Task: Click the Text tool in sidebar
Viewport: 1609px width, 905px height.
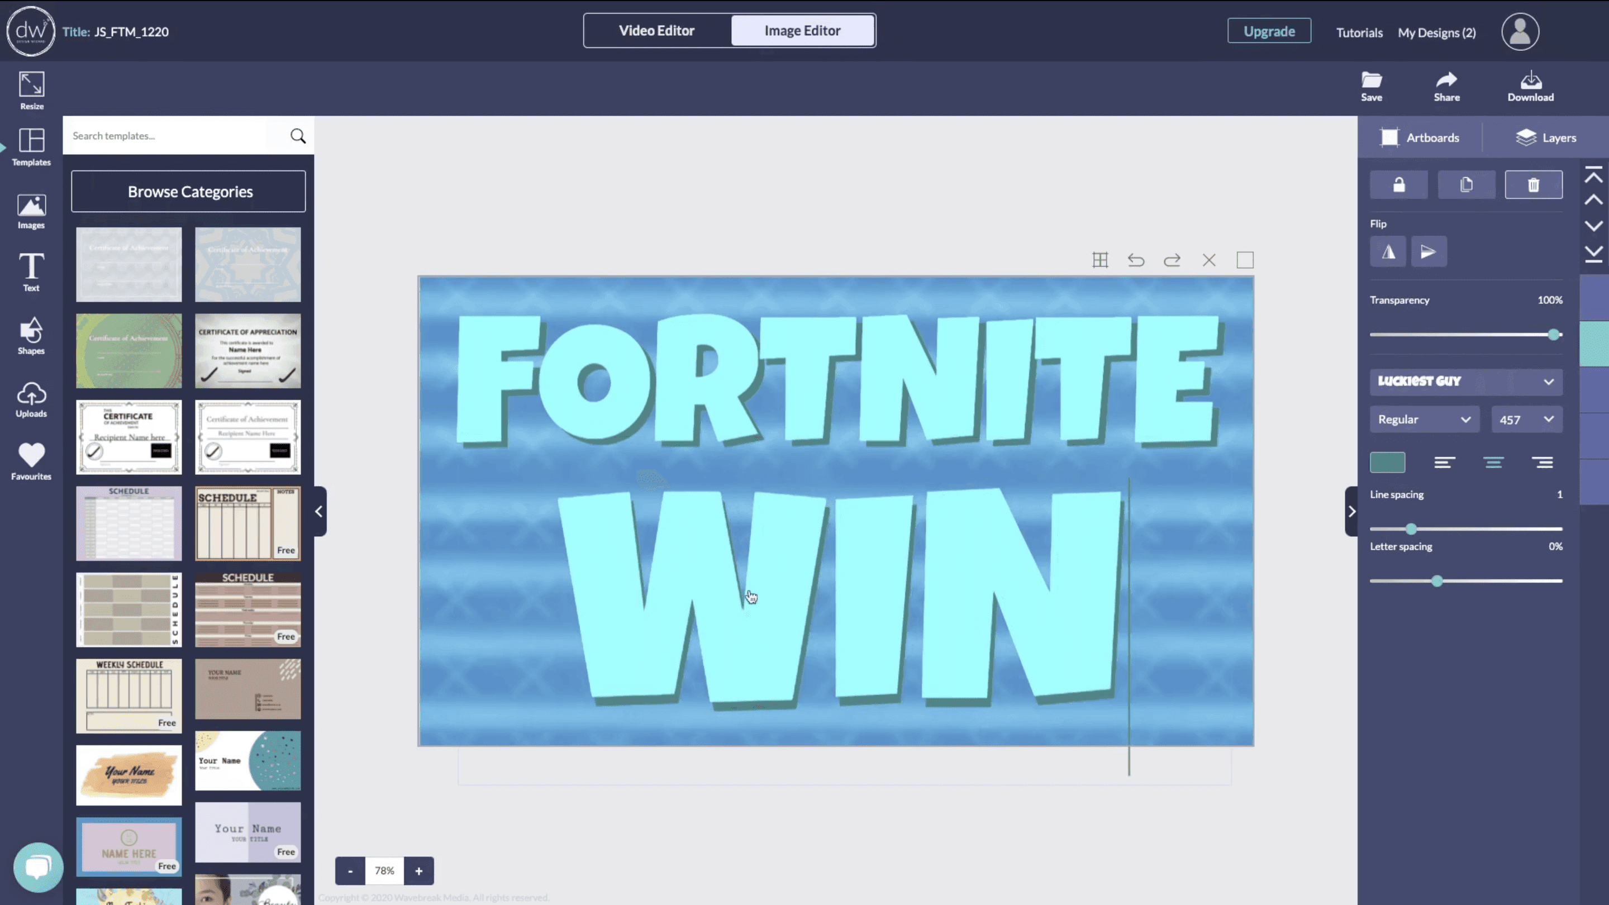Action: click(x=31, y=272)
